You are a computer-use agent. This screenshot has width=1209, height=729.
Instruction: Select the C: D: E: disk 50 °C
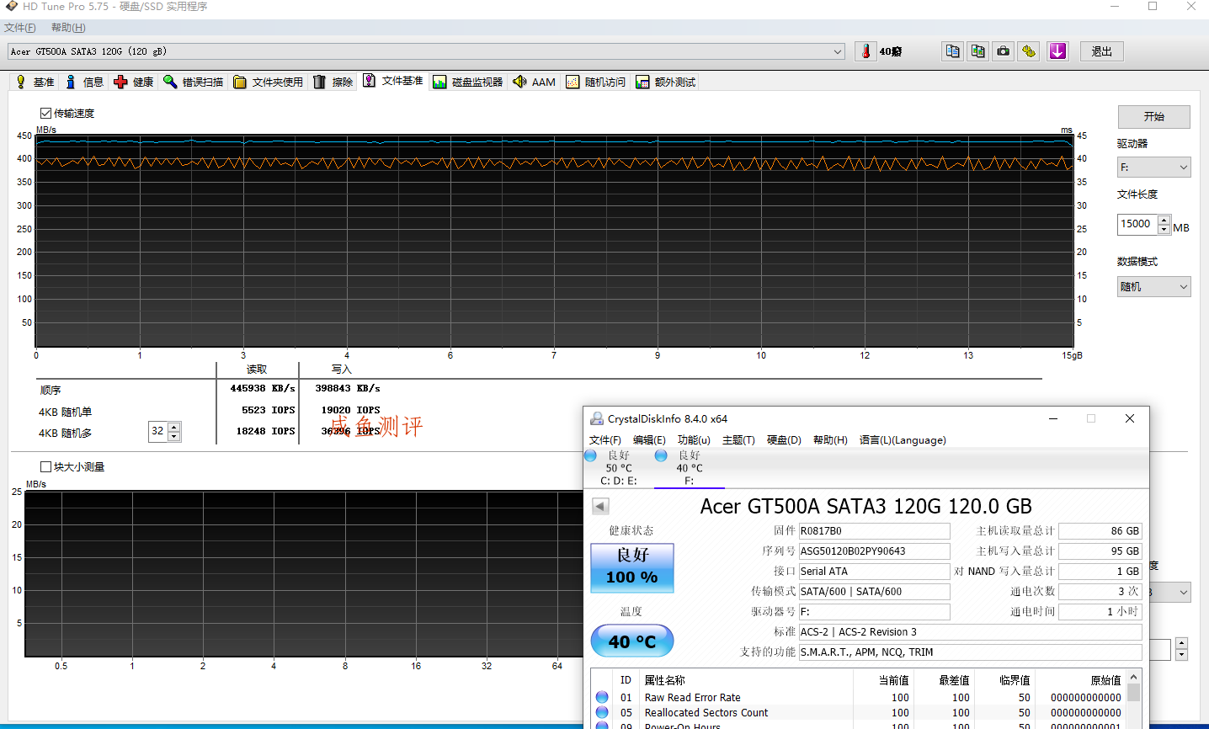[618, 468]
